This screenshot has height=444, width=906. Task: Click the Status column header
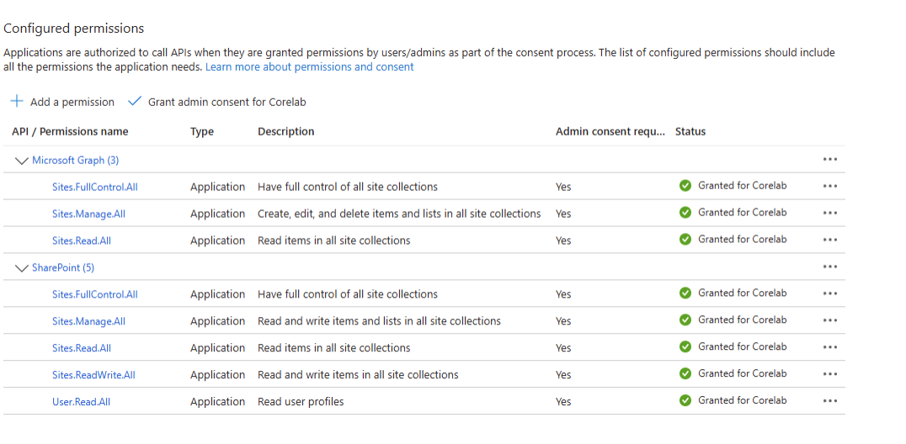click(690, 131)
